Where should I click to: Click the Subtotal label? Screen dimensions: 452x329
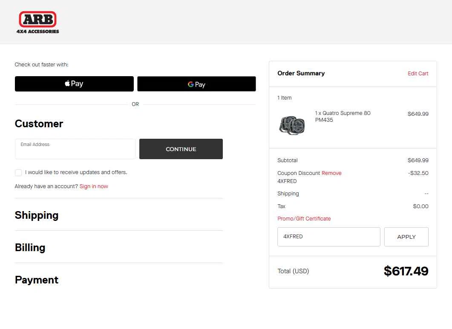click(x=288, y=160)
